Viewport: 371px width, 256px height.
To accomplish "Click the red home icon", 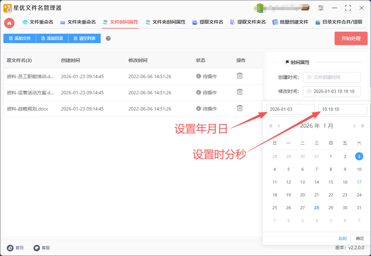I will (x=9, y=23).
